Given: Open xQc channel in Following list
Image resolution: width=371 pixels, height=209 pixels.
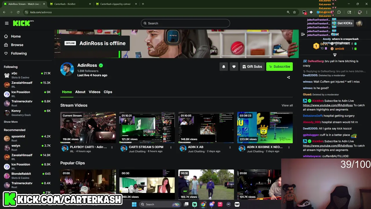Looking at the screenshot, I should 27,75.
